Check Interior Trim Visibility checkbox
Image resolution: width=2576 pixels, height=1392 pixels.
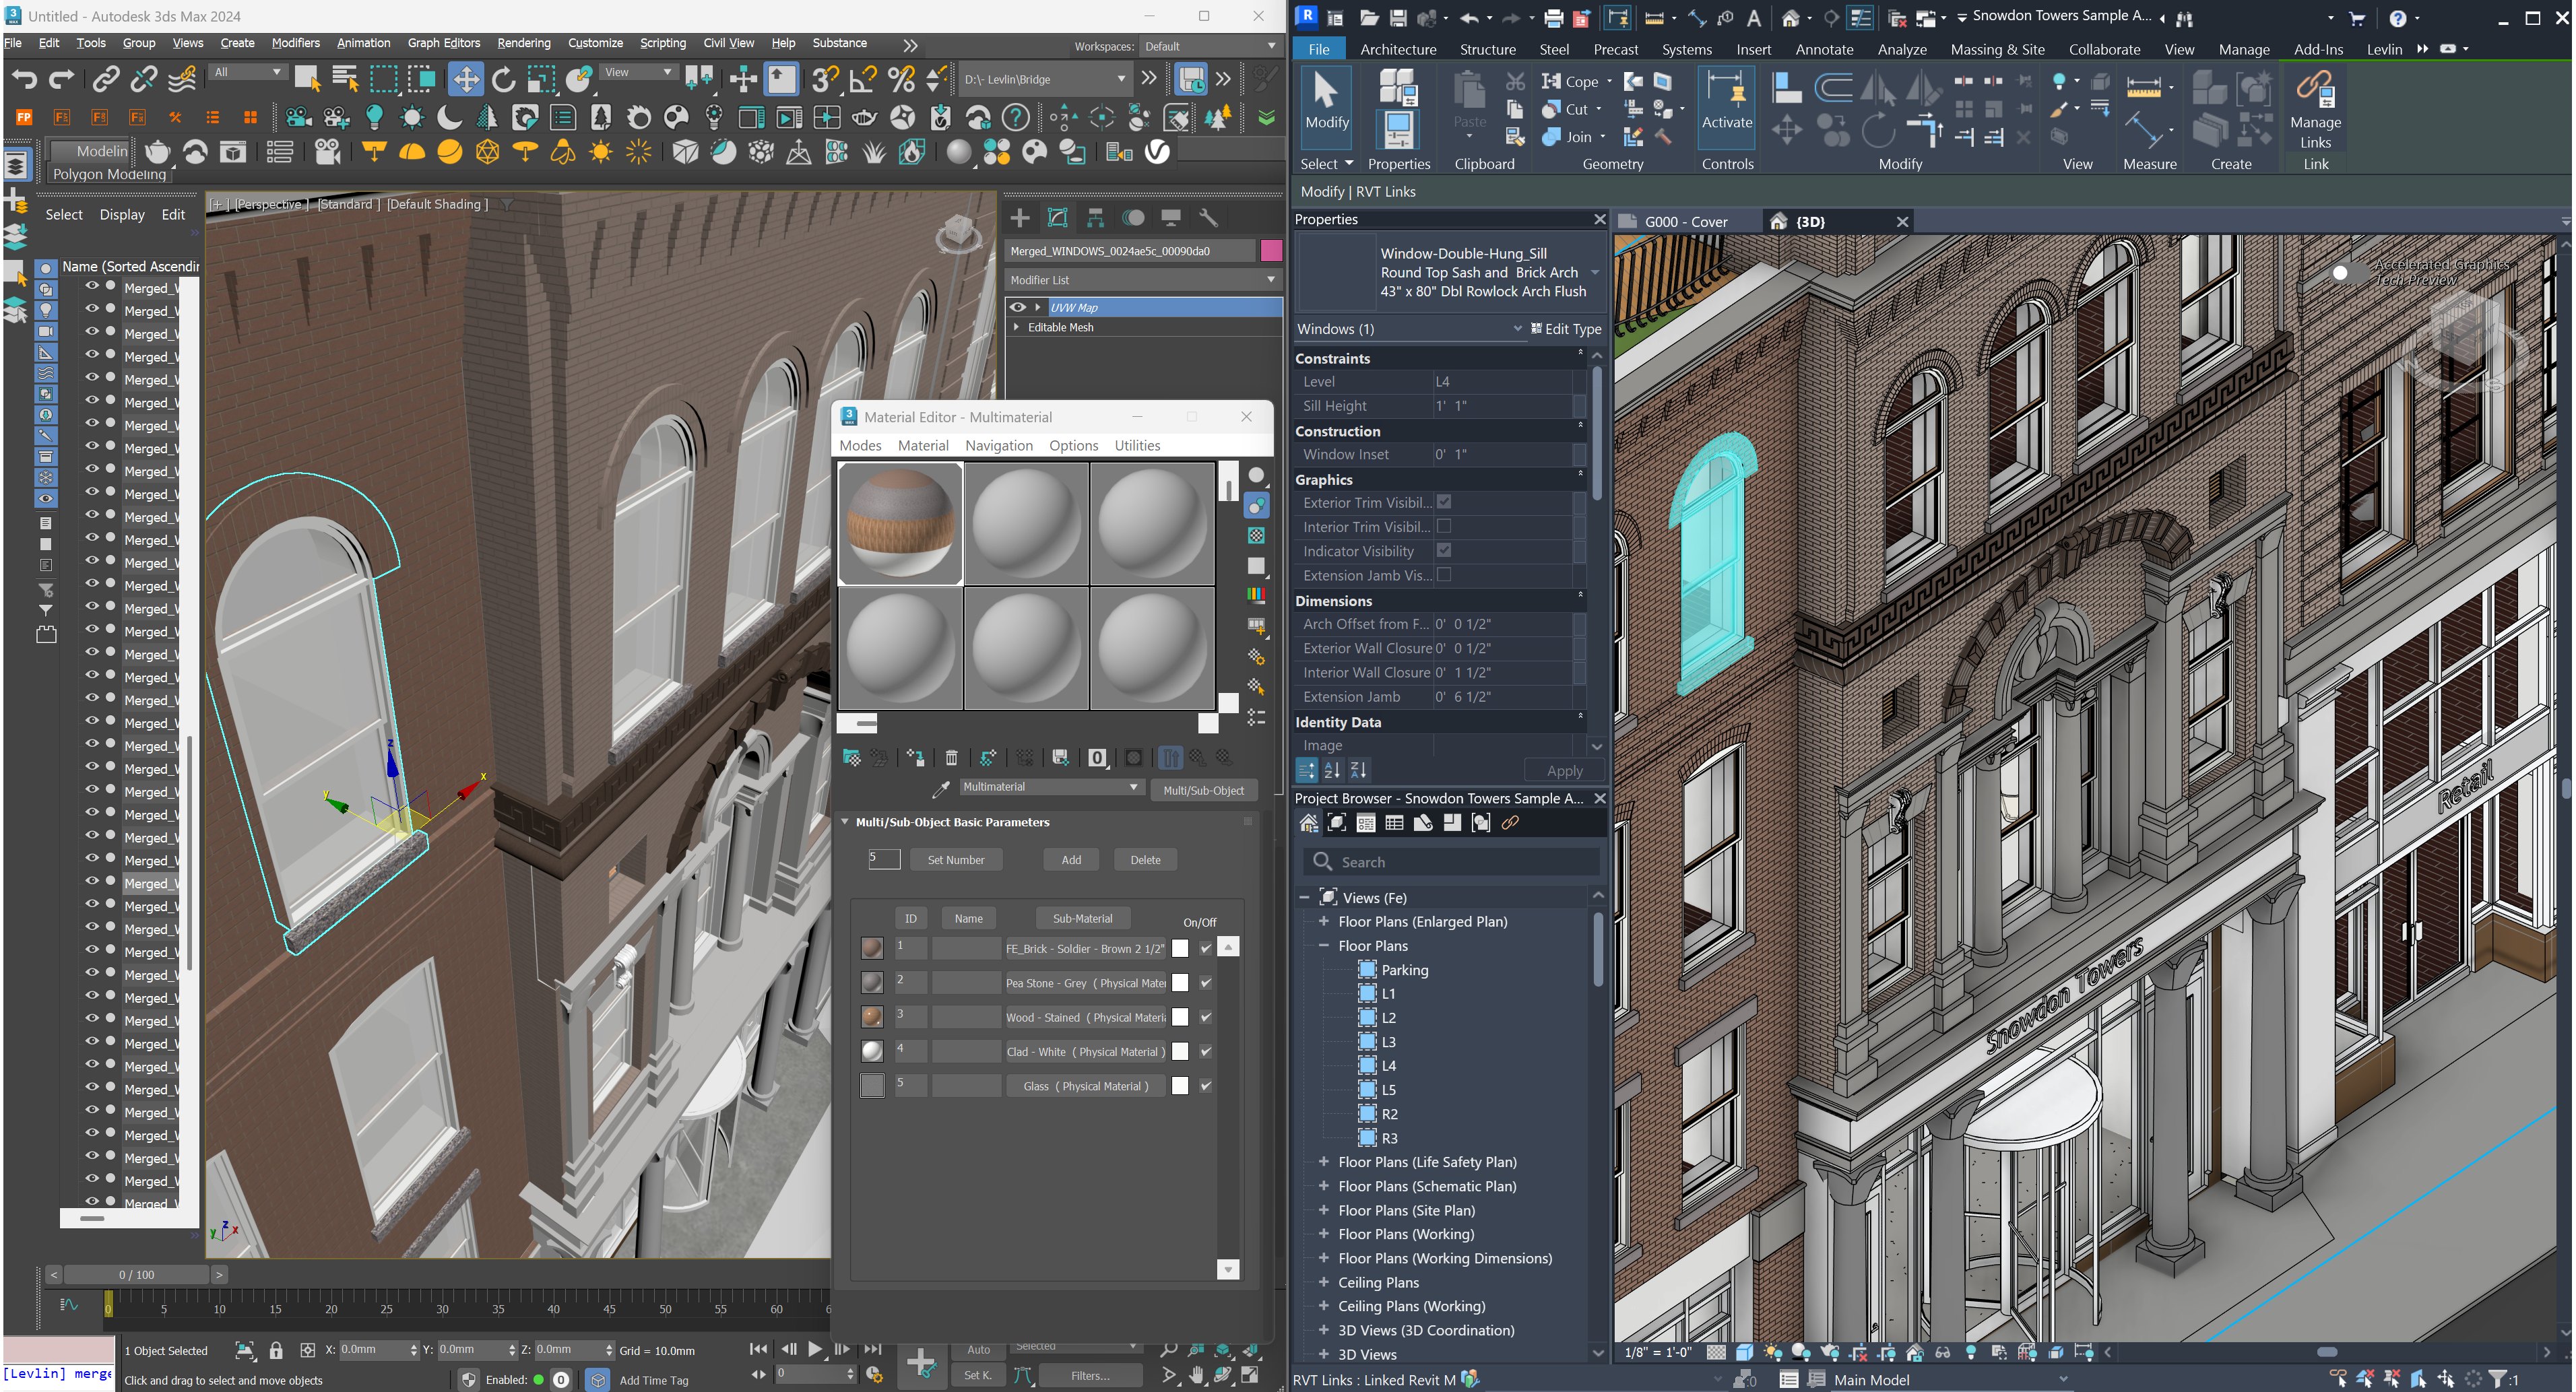[x=1444, y=526]
